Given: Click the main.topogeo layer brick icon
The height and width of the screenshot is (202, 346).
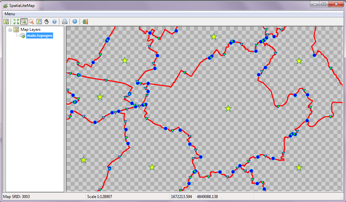Looking at the screenshot, I should [23, 35].
